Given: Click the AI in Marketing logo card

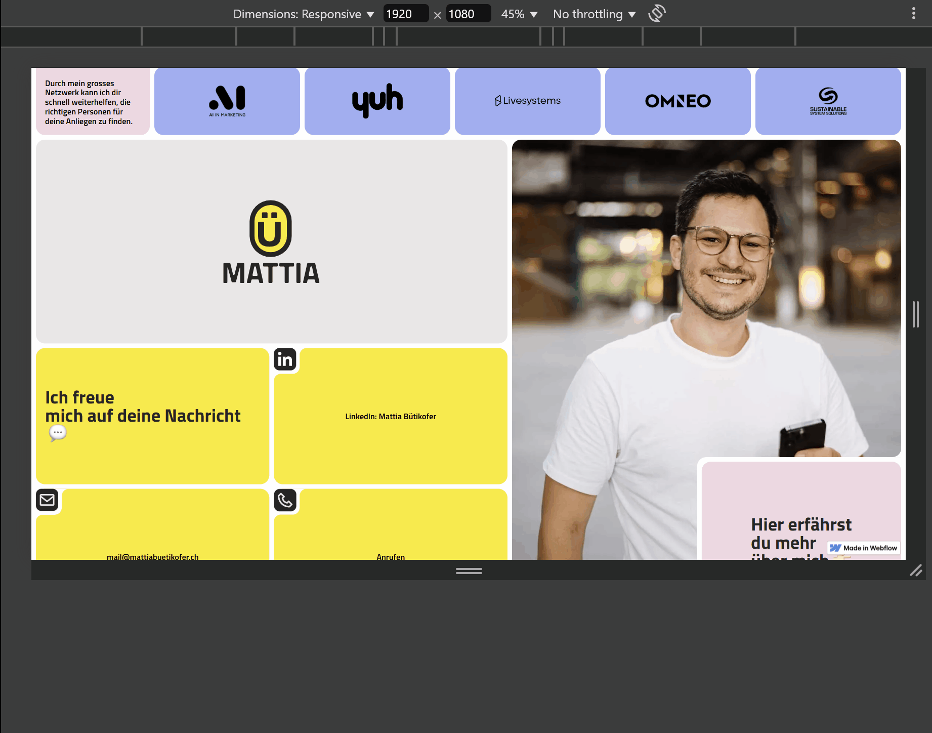Looking at the screenshot, I should point(227,101).
